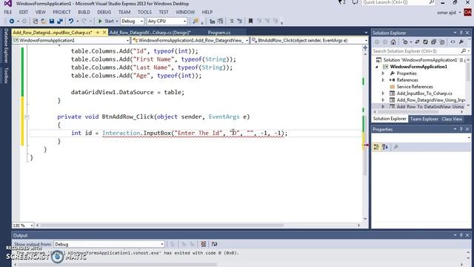This screenshot has width=474, height=267.
Task: Start debugging with the green Start button
Action: click(x=106, y=22)
